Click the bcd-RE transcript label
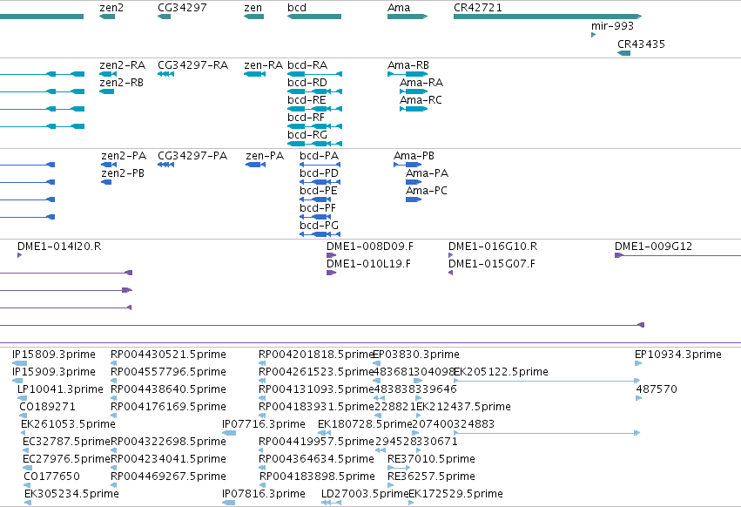741x507 pixels. click(307, 100)
